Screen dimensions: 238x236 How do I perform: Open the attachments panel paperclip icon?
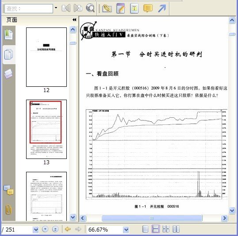coord(8,210)
